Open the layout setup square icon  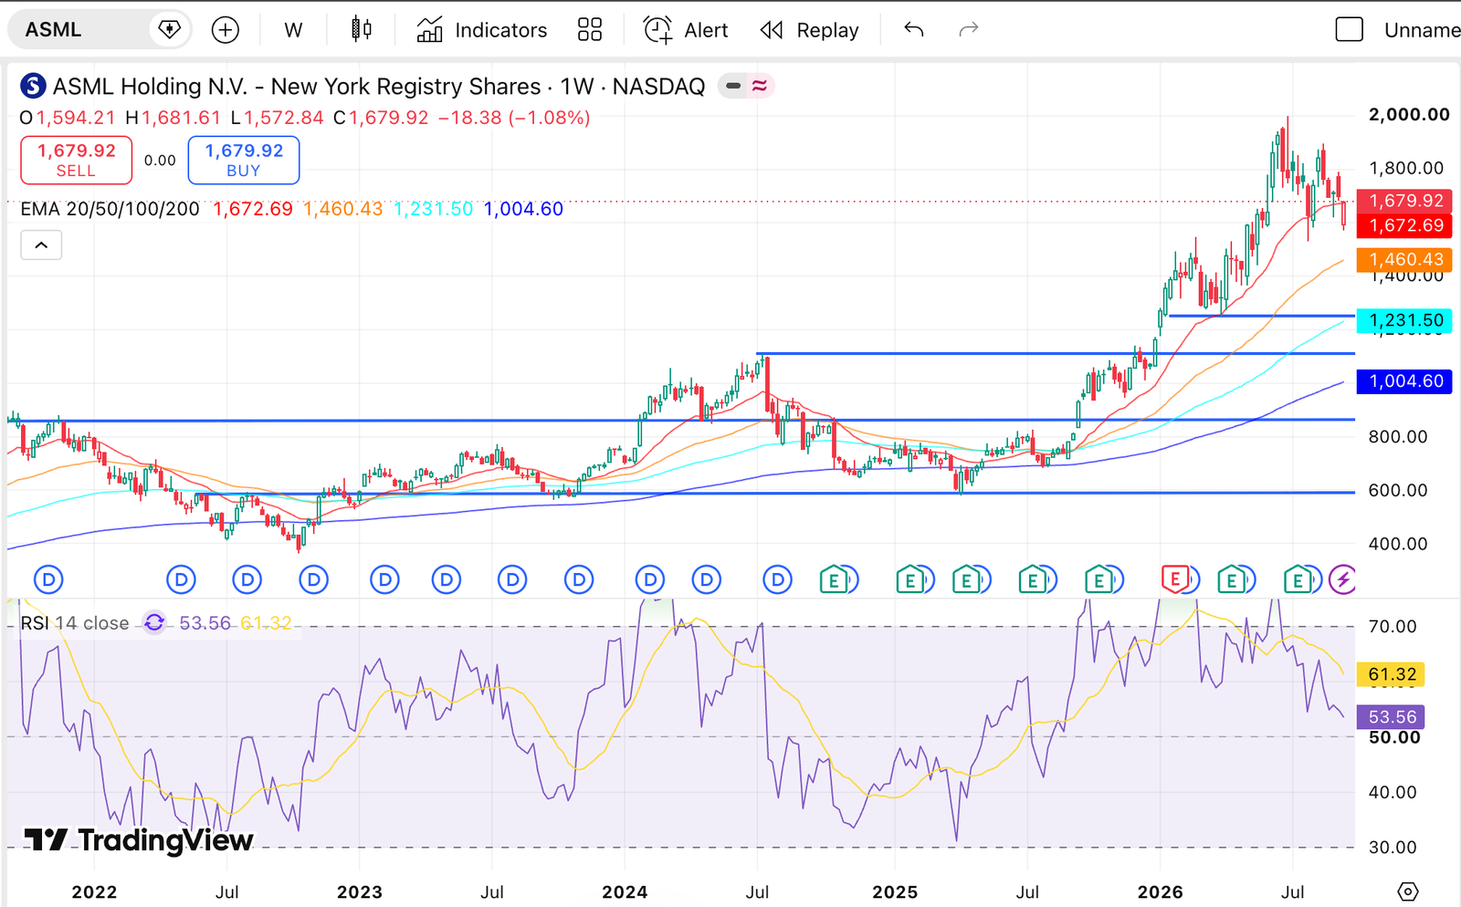click(1349, 30)
